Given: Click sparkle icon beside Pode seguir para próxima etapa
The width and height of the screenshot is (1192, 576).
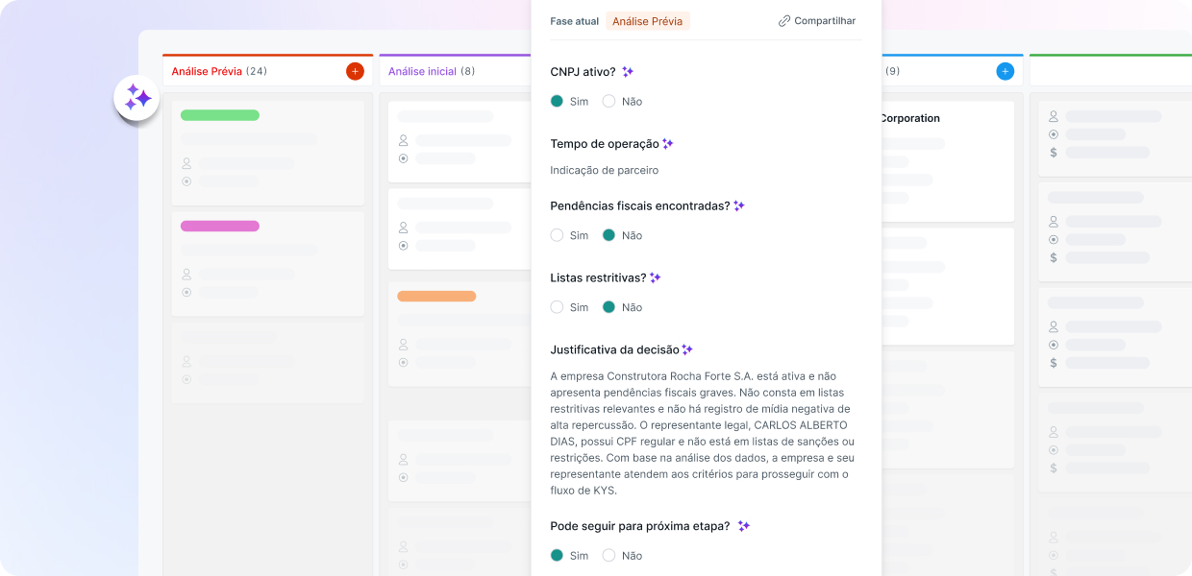Looking at the screenshot, I should 743,526.
